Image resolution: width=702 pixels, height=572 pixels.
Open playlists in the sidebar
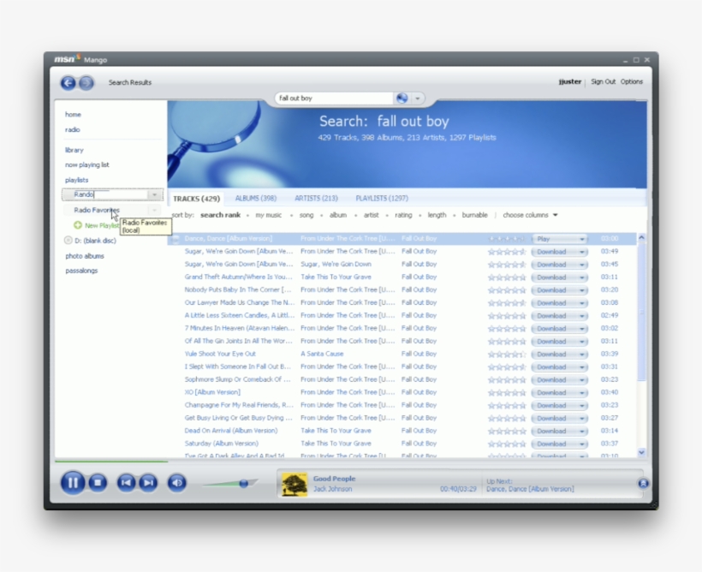pos(76,180)
